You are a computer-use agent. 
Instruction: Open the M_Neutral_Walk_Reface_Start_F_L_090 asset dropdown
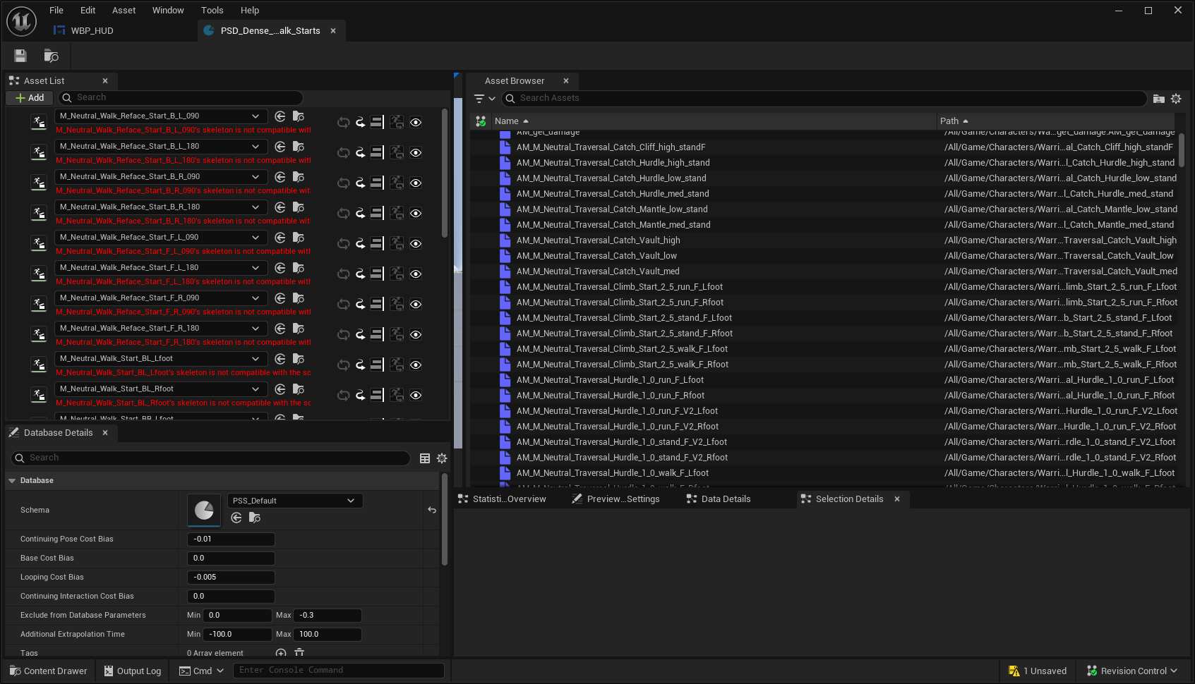(x=161, y=238)
